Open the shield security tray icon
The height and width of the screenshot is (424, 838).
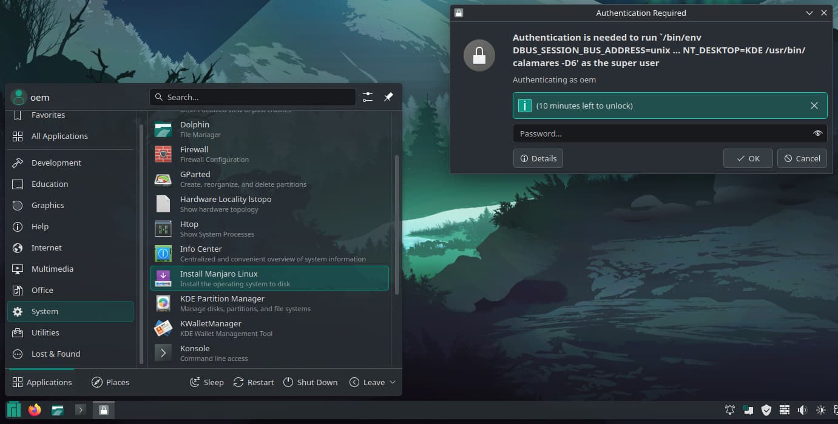tap(766, 411)
